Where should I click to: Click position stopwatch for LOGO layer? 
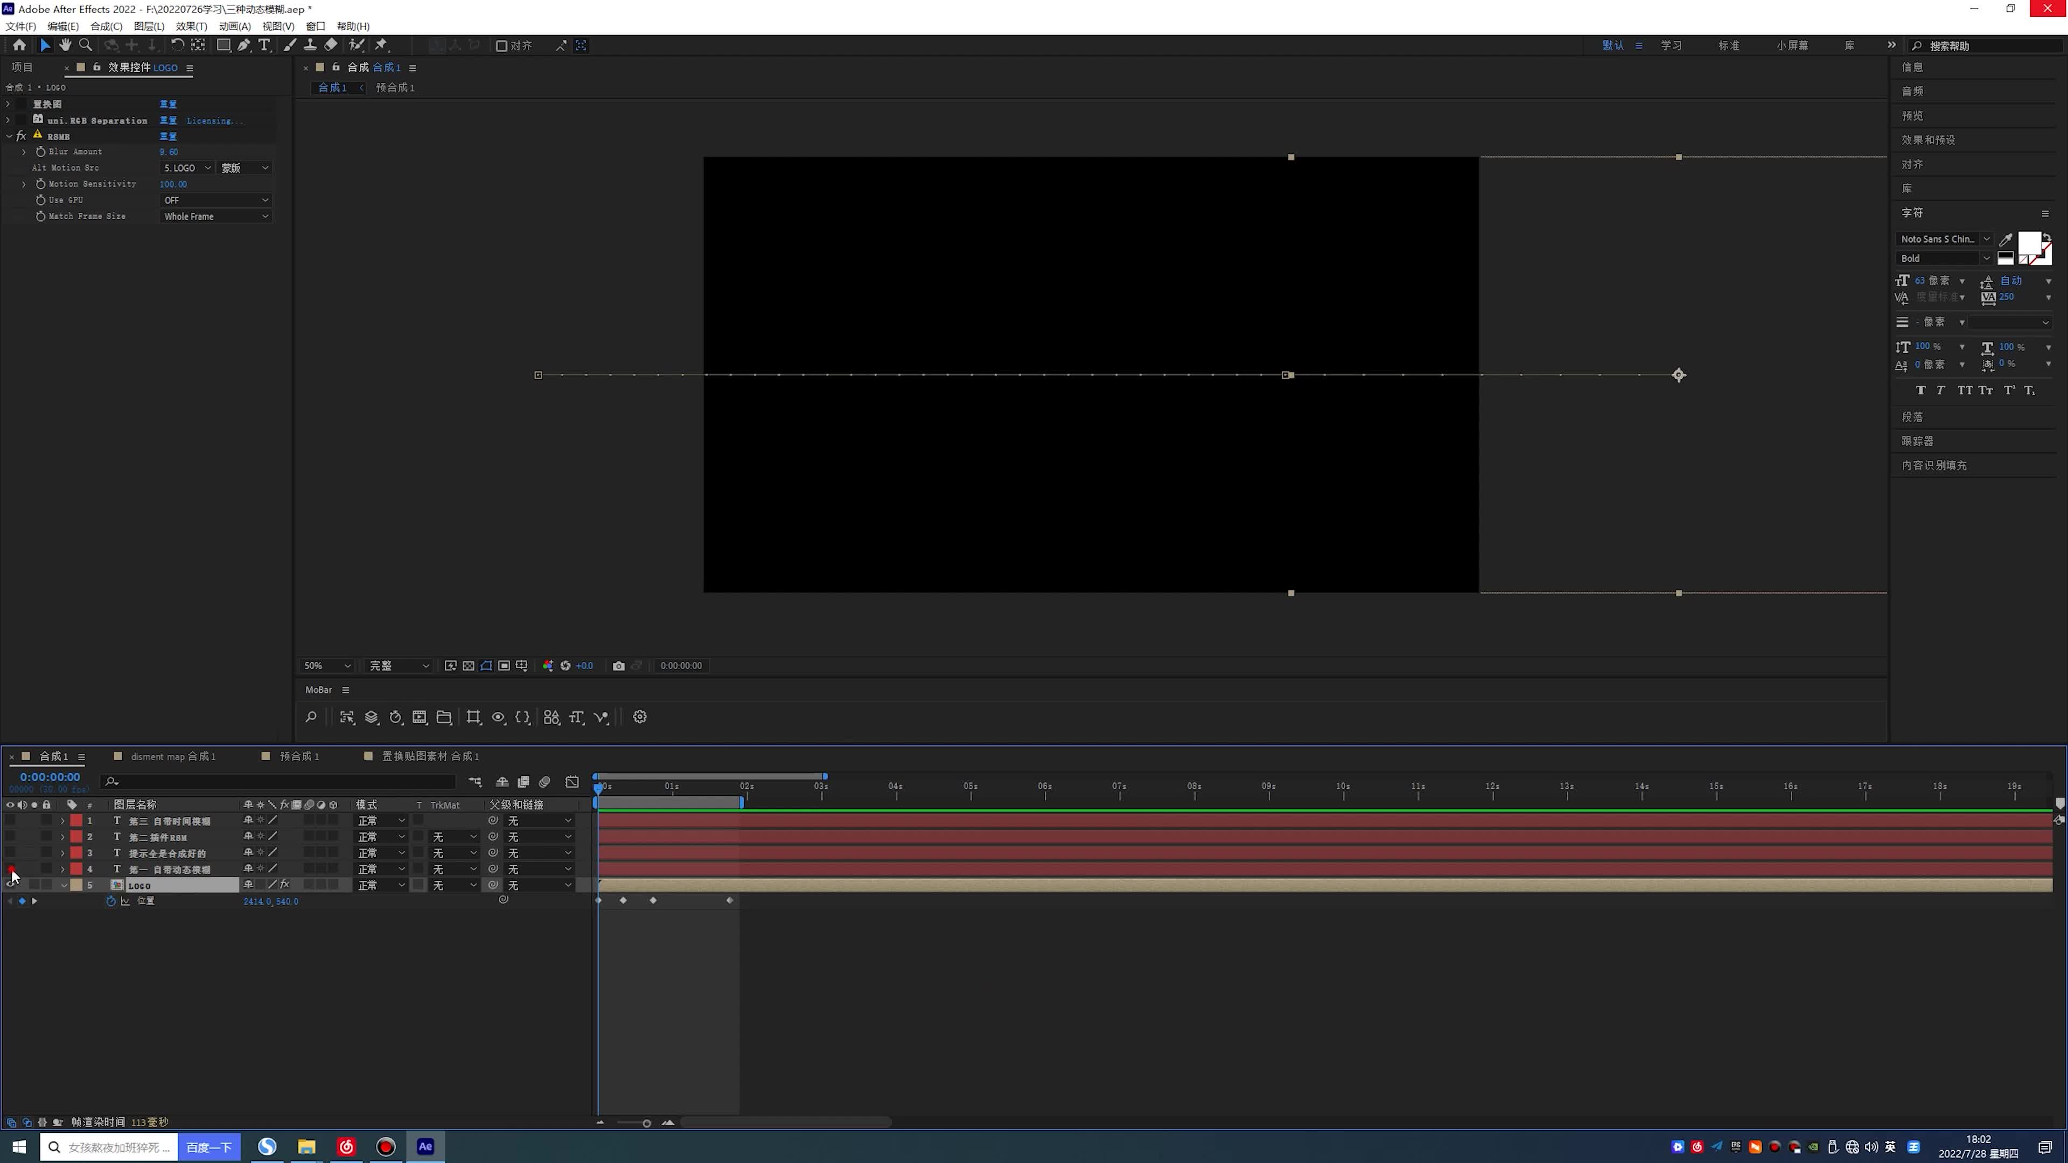[111, 901]
